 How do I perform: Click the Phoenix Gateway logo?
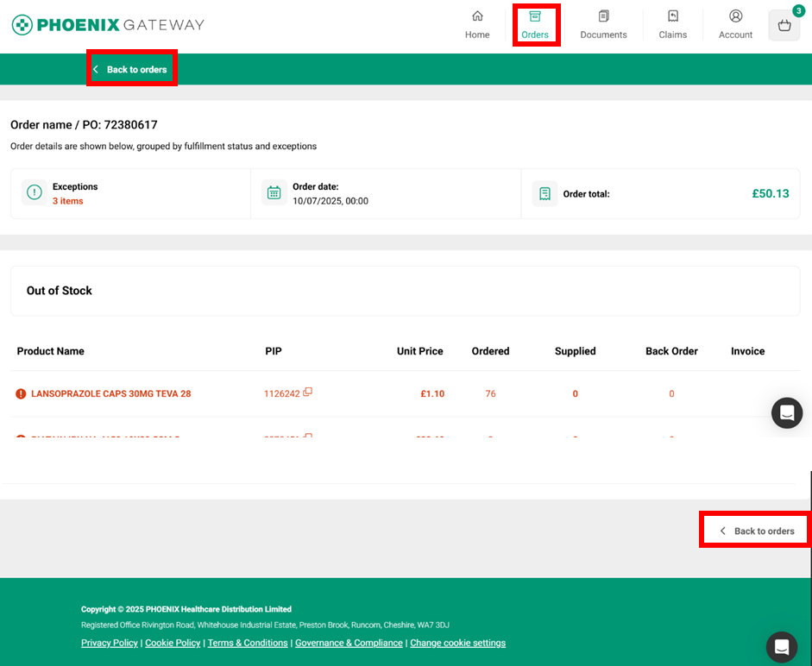[108, 25]
